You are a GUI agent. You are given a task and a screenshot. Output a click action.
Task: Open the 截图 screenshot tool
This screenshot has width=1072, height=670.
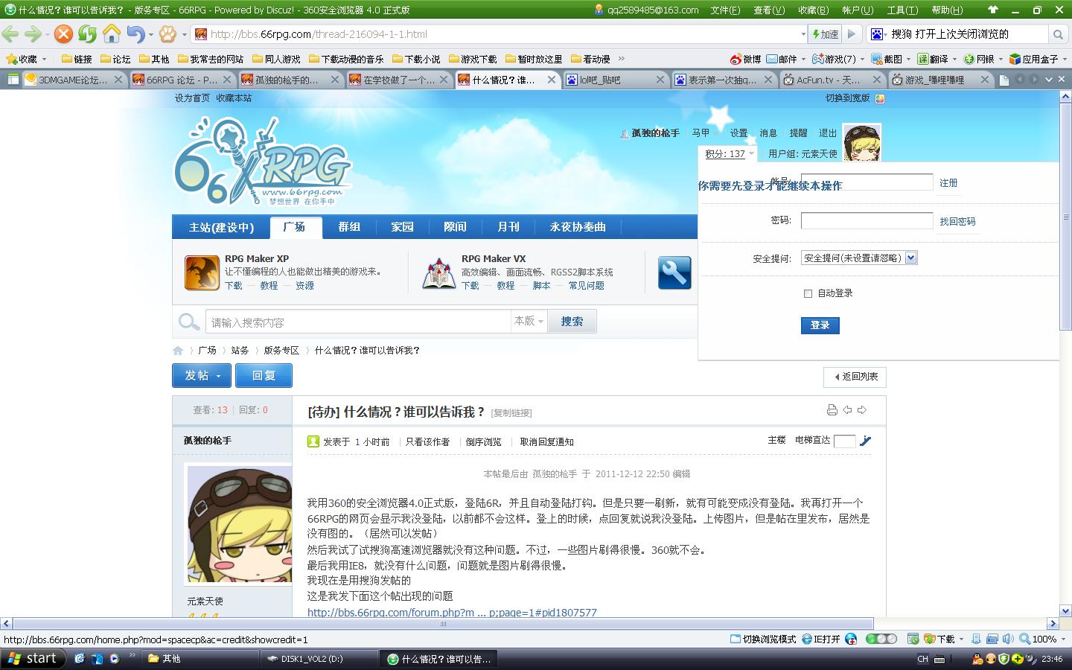(887, 59)
